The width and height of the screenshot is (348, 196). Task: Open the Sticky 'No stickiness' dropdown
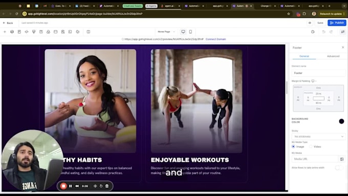click(x=318, y=137)
